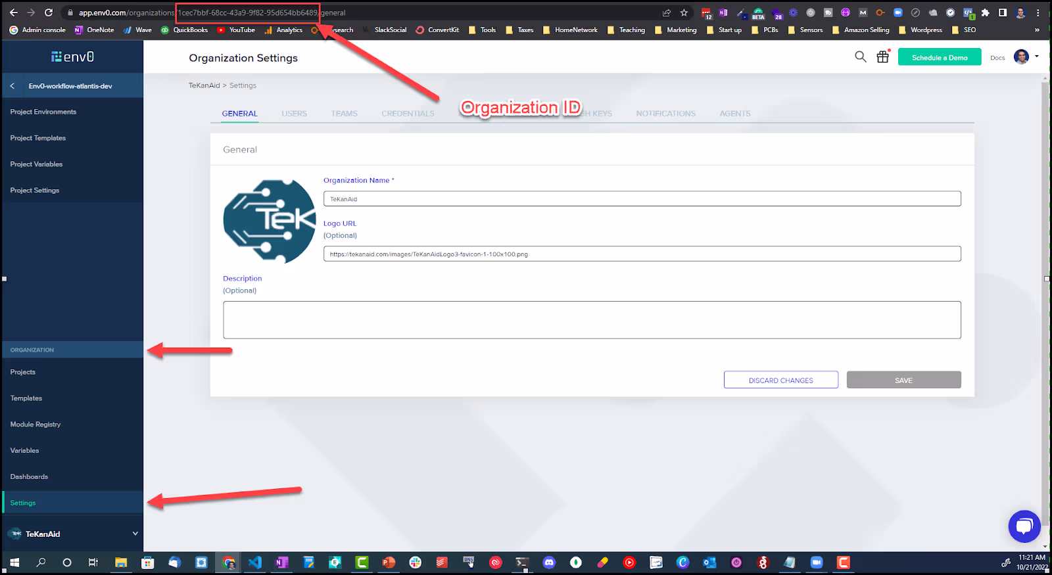Open the Docs link
This screenshot has width=1052, height=575.
point(997,58)
